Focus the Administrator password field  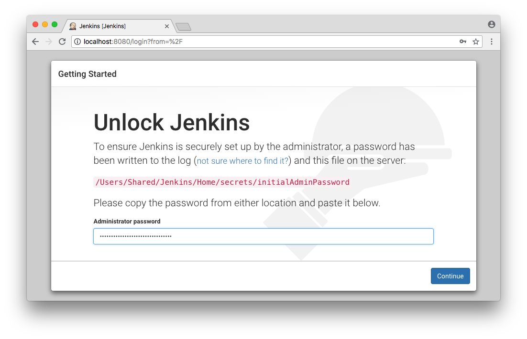click(x=263, y=236)
